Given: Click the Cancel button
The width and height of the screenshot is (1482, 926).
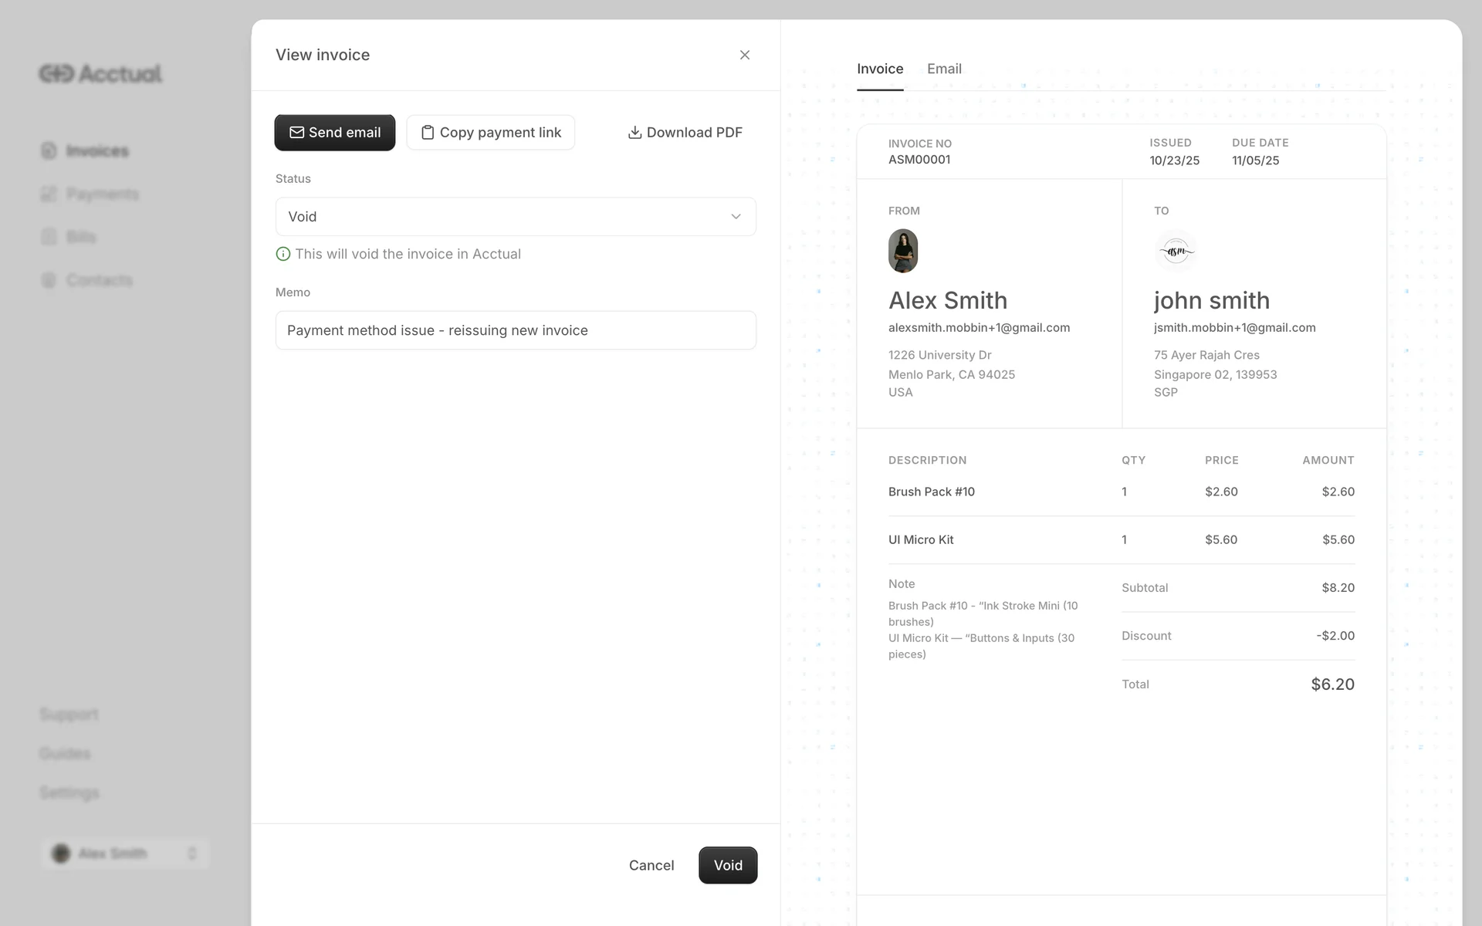Looking at the screenshot, I should (x=651, y=865).
